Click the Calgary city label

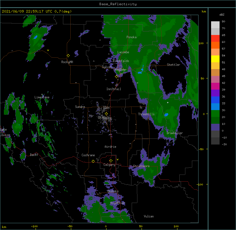tap(109, 165)
